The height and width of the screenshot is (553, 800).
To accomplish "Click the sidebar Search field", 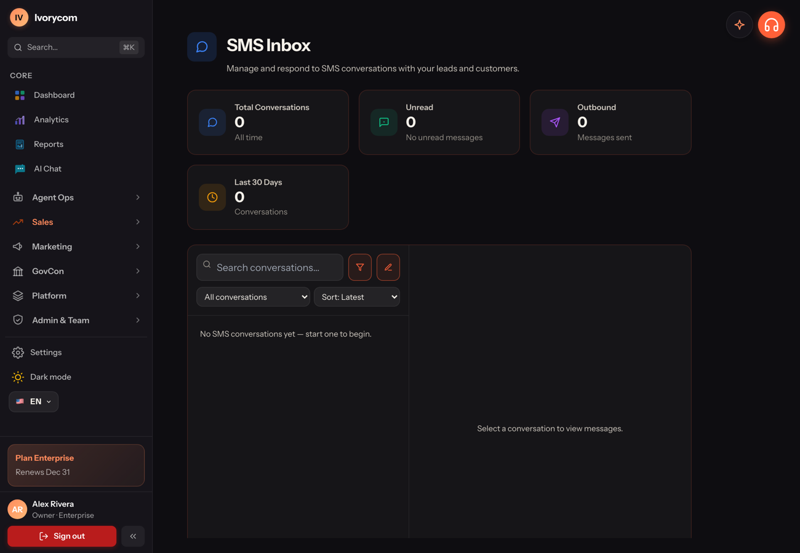I will point(76,47).
